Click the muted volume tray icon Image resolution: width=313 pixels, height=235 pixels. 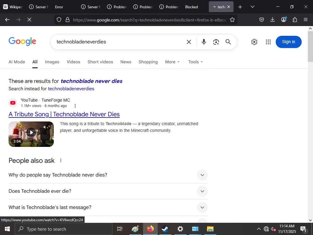coord(273,229)
